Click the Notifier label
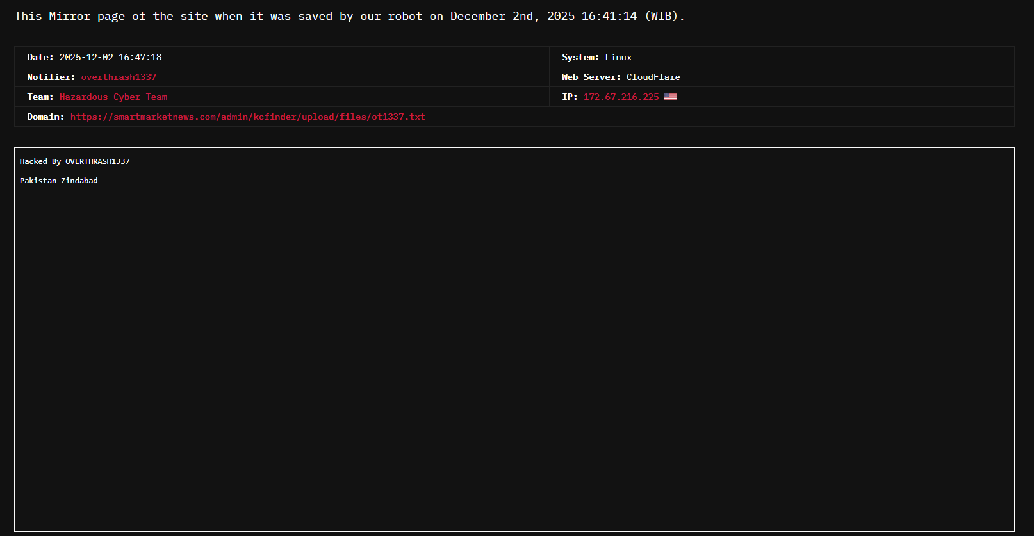Screen dimensions: 1034x536 coord(51,77)
